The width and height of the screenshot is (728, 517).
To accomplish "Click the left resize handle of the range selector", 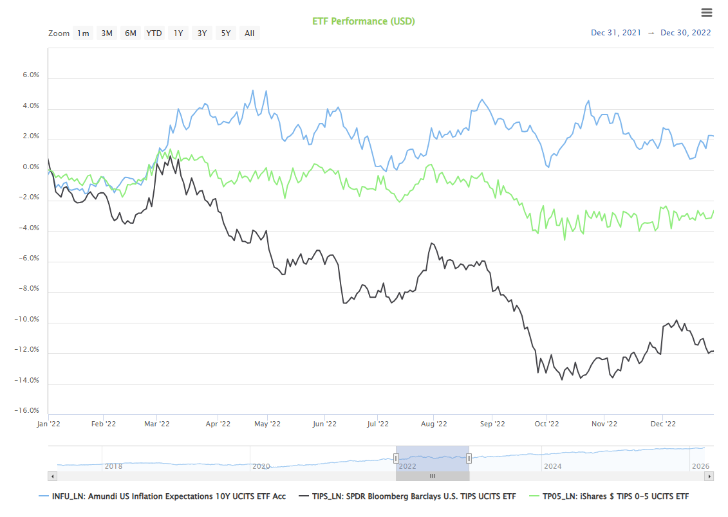I will point(396,458).
